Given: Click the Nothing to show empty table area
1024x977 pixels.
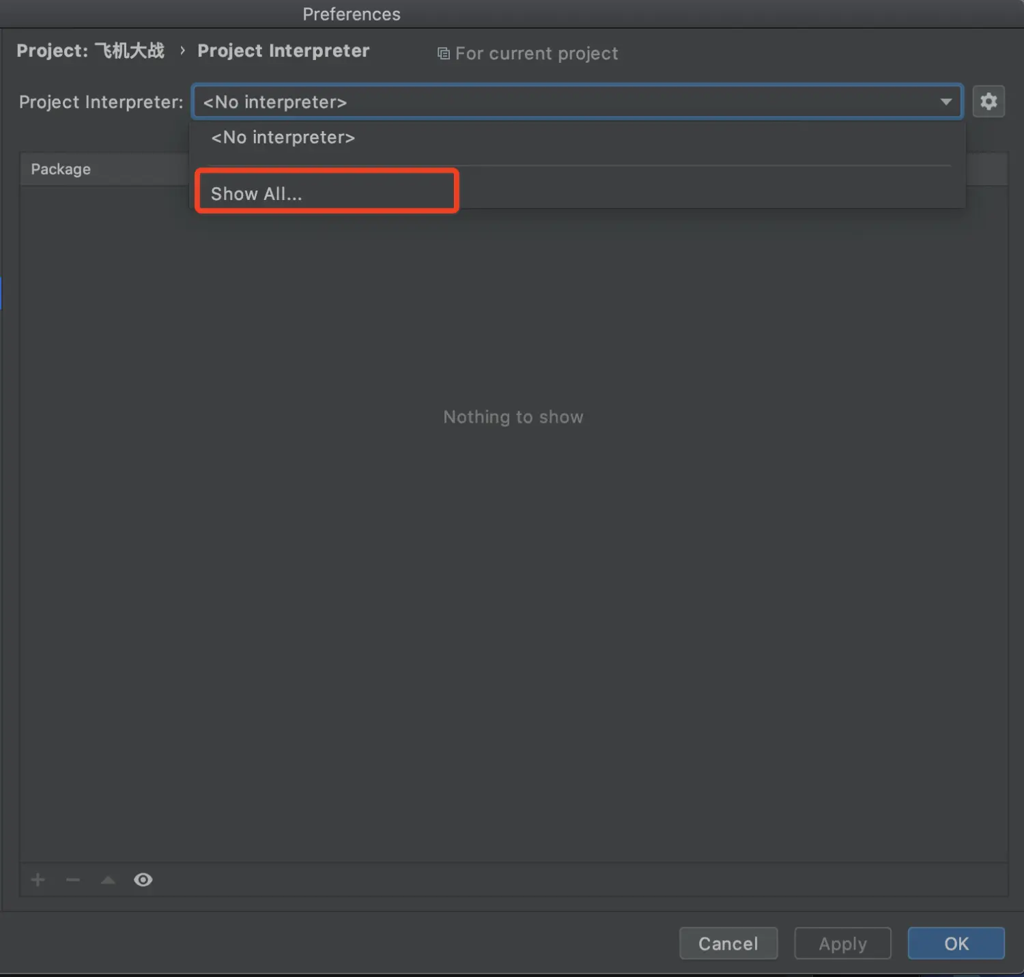Looking at the screenshot, I should pos(513,416).
